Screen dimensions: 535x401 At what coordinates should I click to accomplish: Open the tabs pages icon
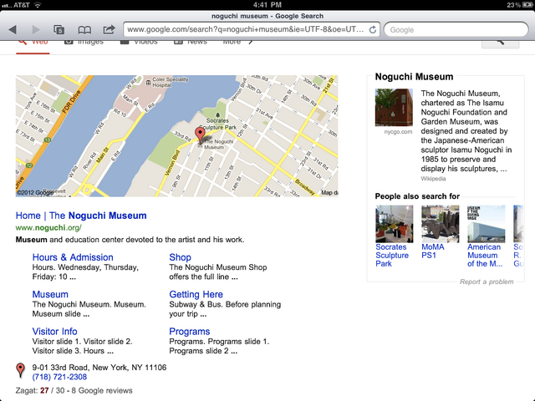pos(59,30)
